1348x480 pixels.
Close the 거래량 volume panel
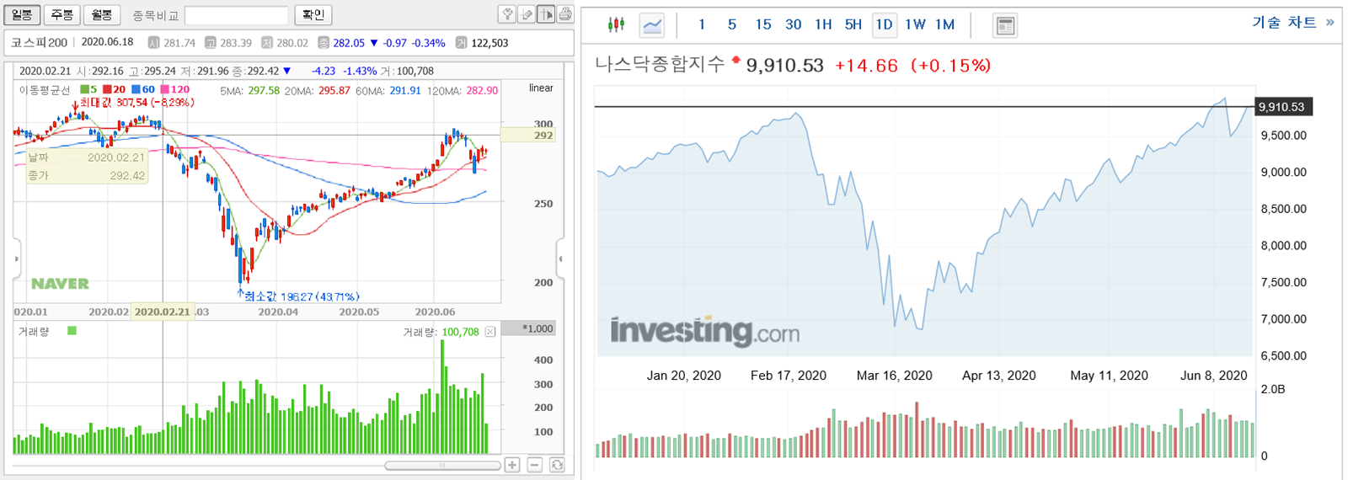(490, 332)
